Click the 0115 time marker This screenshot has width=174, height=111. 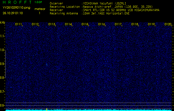(x=85, y=24)
